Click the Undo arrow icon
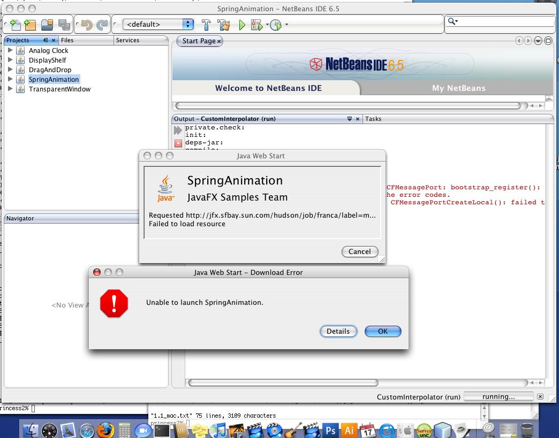The height and width of the screenshot is (438, 559). click(x=87, y=25)
